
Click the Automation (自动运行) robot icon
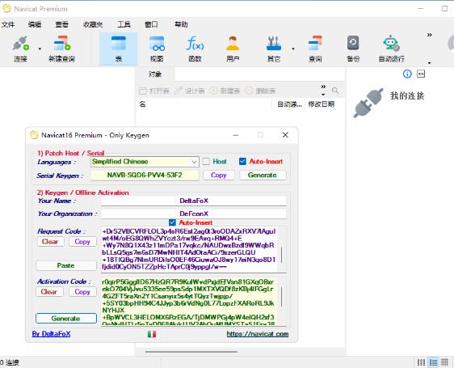tap(391, 44)
